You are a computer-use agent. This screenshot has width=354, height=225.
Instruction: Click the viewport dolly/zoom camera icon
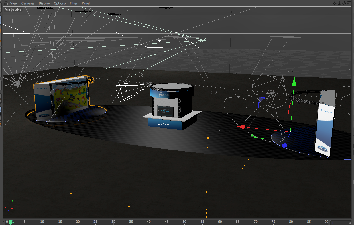pos(339,3)
